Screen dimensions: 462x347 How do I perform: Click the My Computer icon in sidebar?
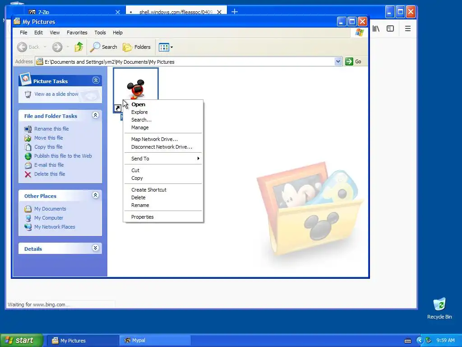pyautogui.click(x=28, y=218)
